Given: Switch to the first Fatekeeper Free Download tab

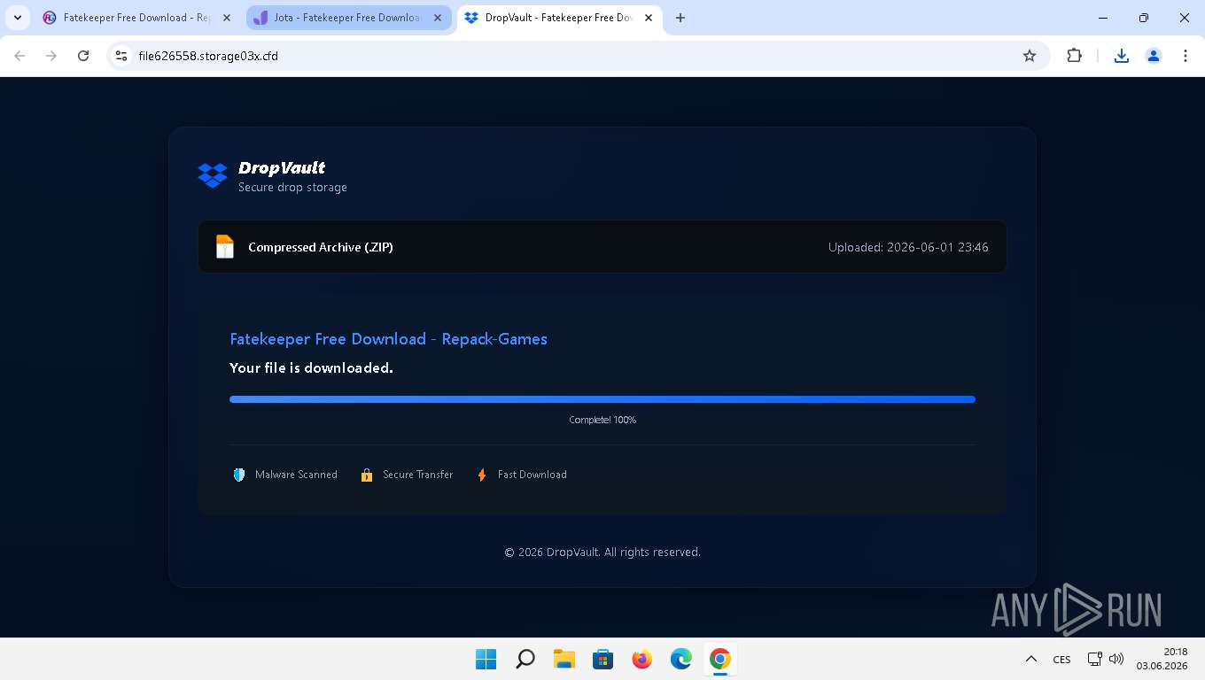Looking at the screenshot, I should (137, 18).
